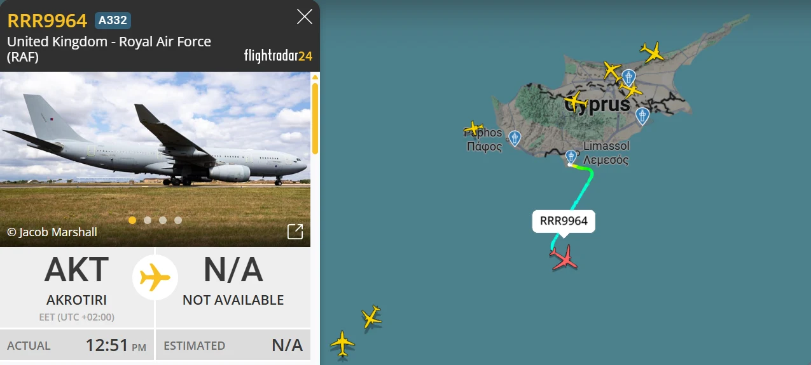The width and height of the screenshot is (811, 365).
Task: Click the RRR9964 callsign label on map
Action: (x=564, y=221)
